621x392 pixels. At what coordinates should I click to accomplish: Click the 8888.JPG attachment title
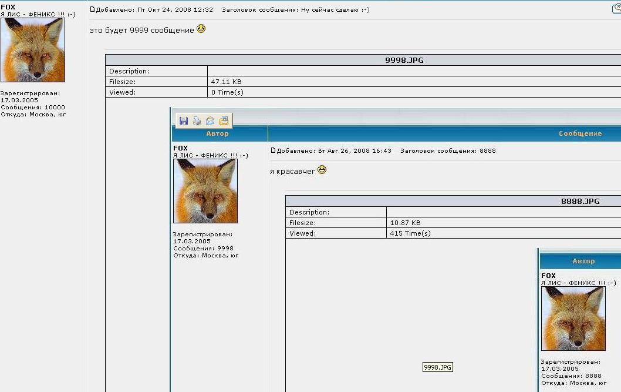click(x=580, y=201)
